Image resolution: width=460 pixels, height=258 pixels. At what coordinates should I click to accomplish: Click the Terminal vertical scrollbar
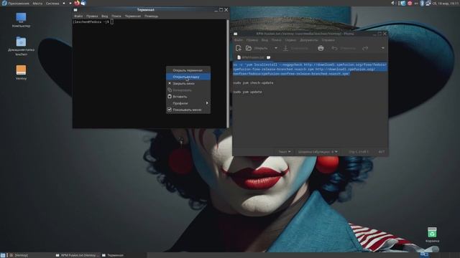point(228,73)
